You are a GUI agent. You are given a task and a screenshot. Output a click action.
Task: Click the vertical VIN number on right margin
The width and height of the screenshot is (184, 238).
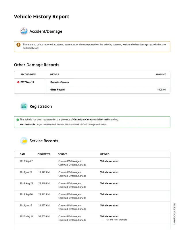point(175,213)
